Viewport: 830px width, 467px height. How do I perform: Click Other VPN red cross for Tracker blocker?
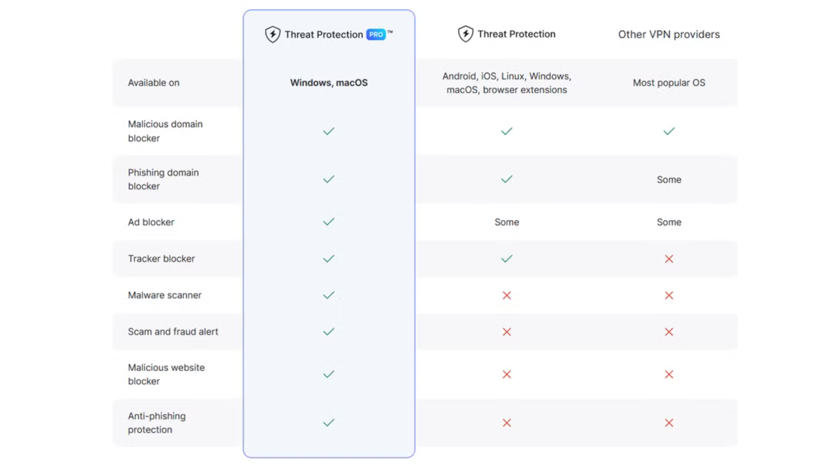pyautogui.click(x=669, y=259)
